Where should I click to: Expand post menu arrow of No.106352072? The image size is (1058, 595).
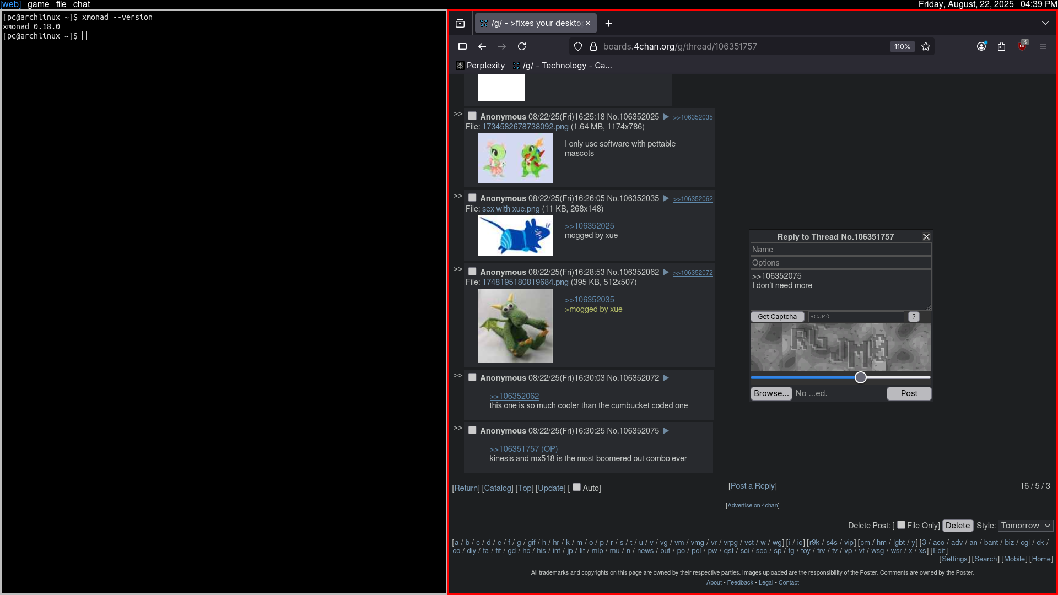click(x=666, y=378)
